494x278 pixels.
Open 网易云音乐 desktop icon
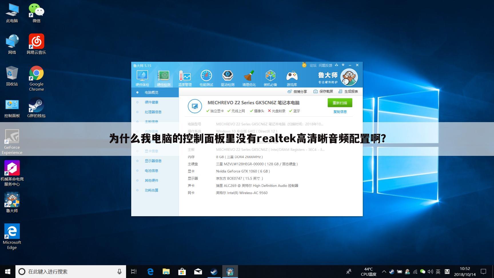[36, 44]
